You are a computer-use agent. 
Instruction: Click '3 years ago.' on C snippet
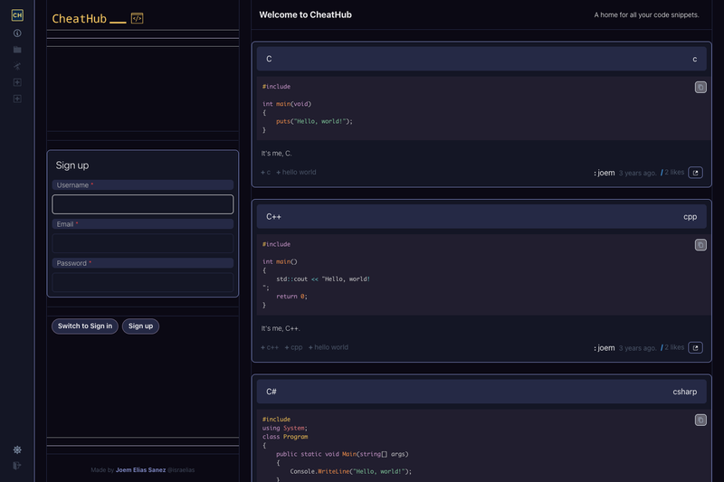coord(637,173)
